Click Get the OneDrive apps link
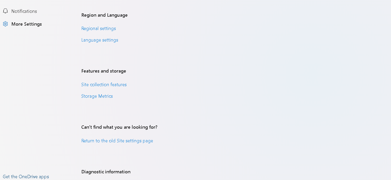The width and height of the screenshot is (391, 180). pos(26,177)
